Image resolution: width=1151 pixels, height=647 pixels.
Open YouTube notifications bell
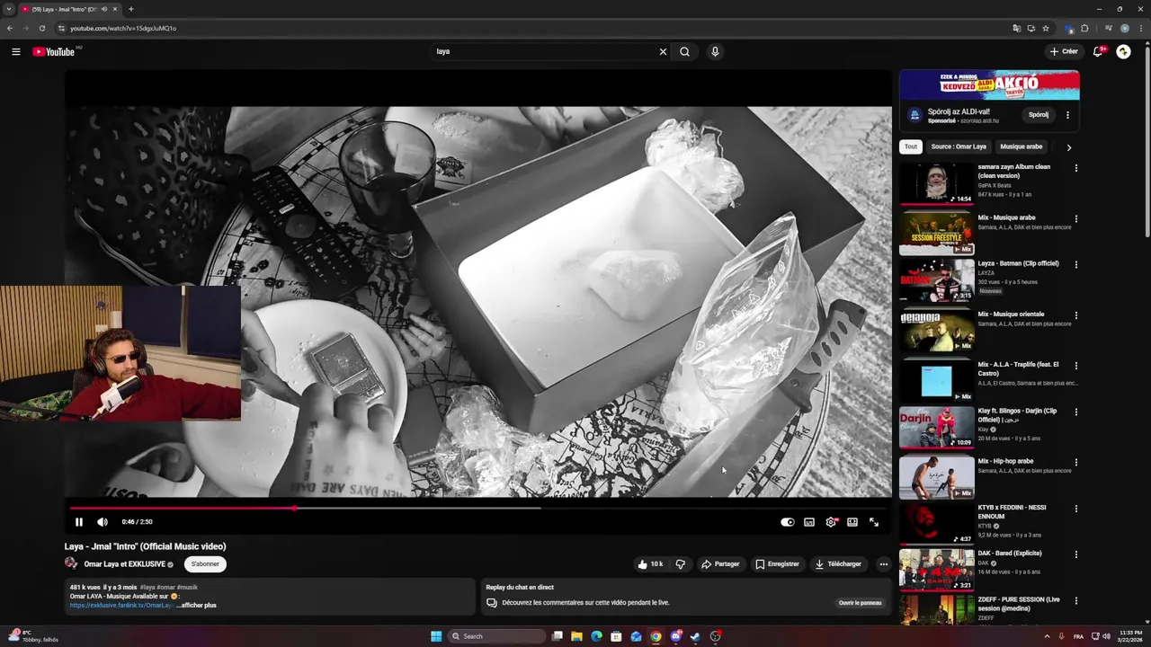point(1098,52)
